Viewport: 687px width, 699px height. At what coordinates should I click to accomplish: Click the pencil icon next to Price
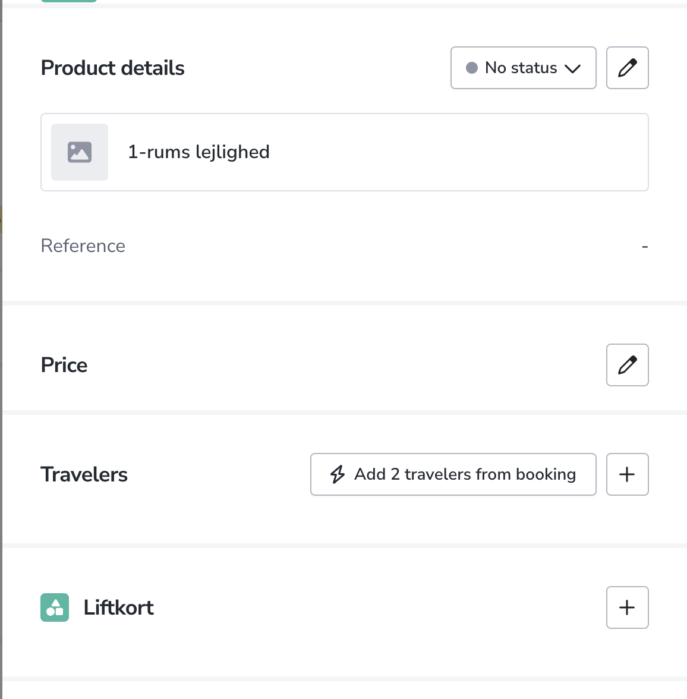[627, 365]
